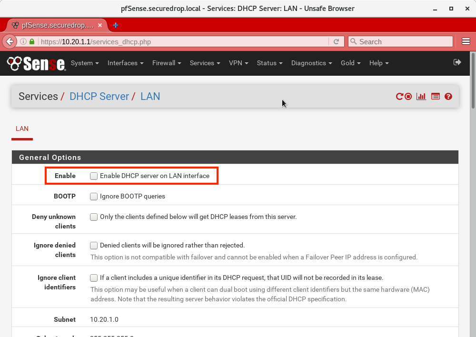Viewport: 476px width, 337px height.
Task: Open the VPN dropdown menu
Action: [238, 63]
